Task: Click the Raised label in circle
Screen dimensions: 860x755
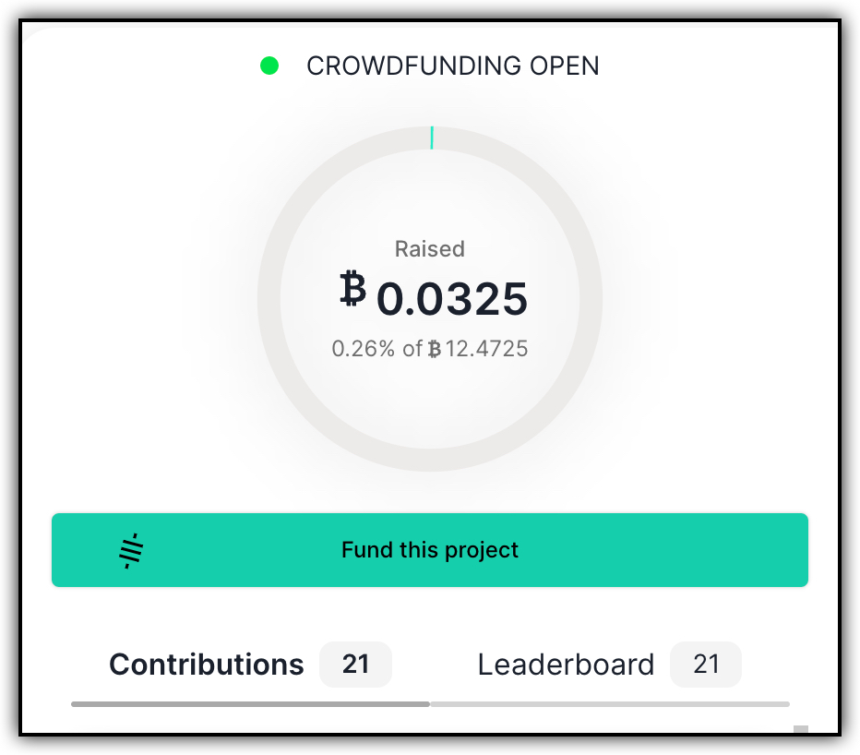Action: [430, 249]
